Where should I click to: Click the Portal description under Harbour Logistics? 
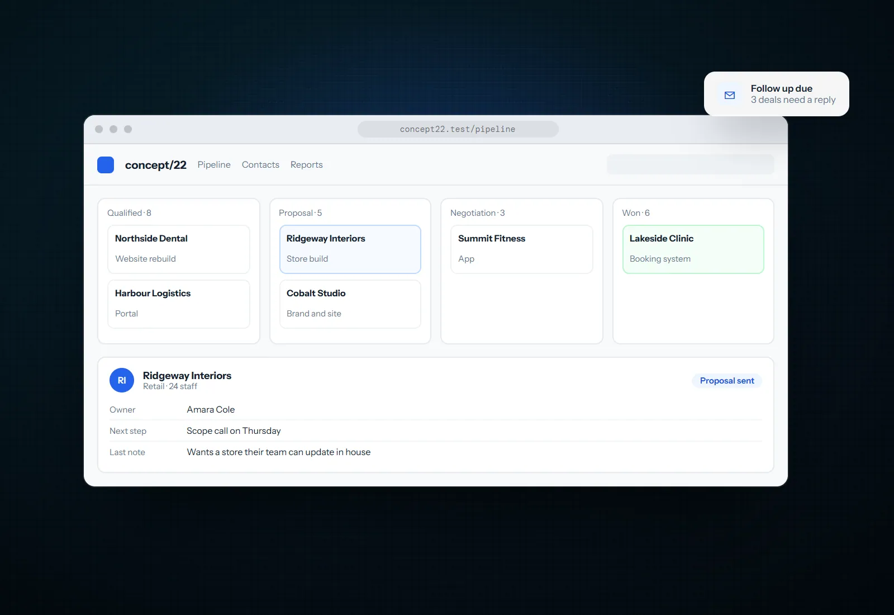pyautogui.click(x=126, y=314)
